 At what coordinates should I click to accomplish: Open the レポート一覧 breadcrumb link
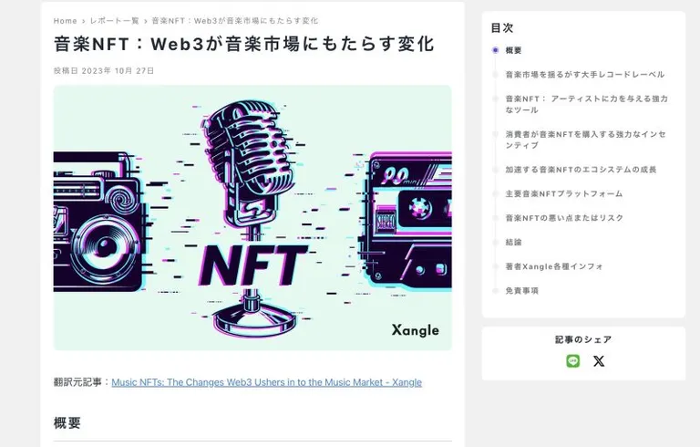pos(115,21)
